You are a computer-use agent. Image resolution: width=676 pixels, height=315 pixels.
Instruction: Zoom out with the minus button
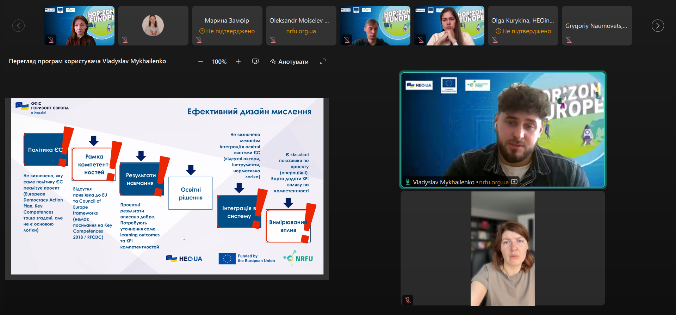(201, 62)
